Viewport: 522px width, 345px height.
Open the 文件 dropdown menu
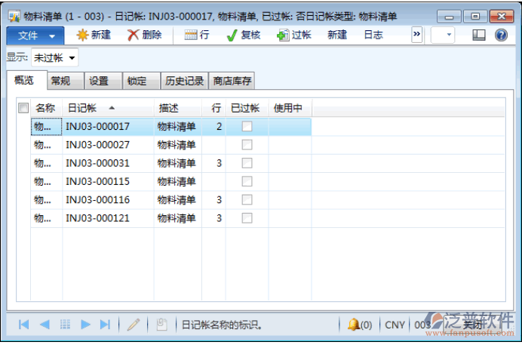point(35,35)
